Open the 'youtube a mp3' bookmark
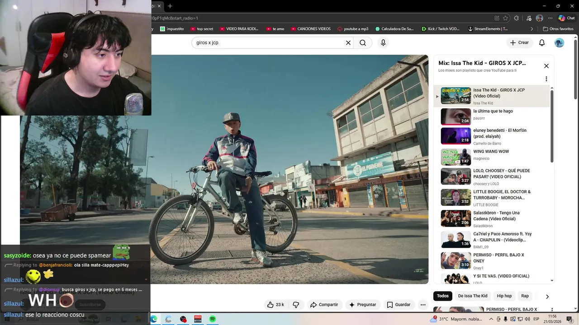Viewport: 579px width, 325px height. coord(353,29)
